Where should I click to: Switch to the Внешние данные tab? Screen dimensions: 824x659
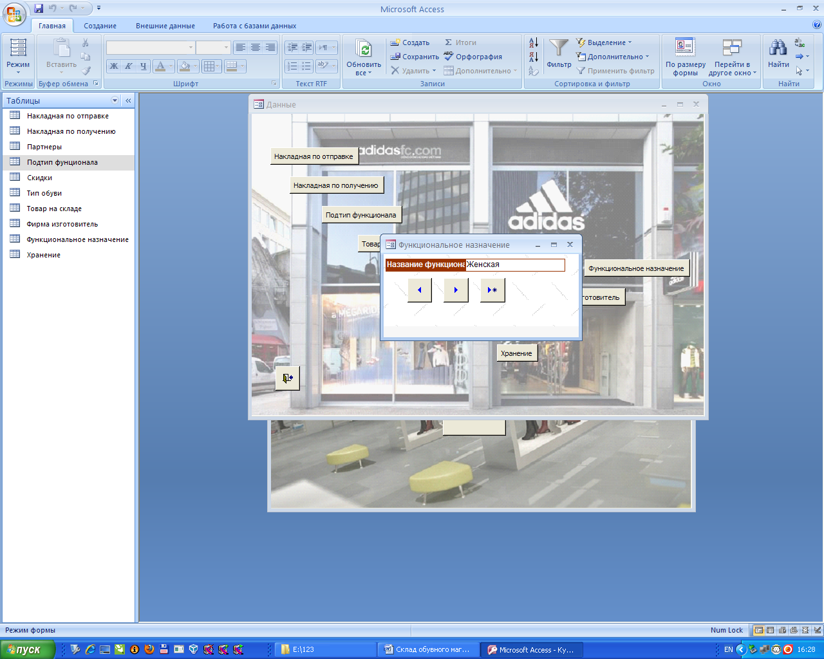tap(165, 26)
